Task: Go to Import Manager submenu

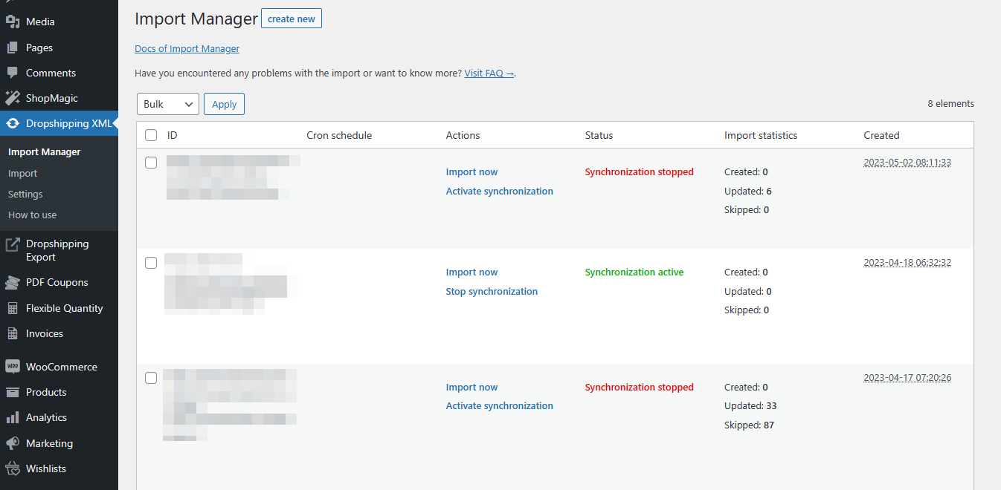Action: [45, 151]
